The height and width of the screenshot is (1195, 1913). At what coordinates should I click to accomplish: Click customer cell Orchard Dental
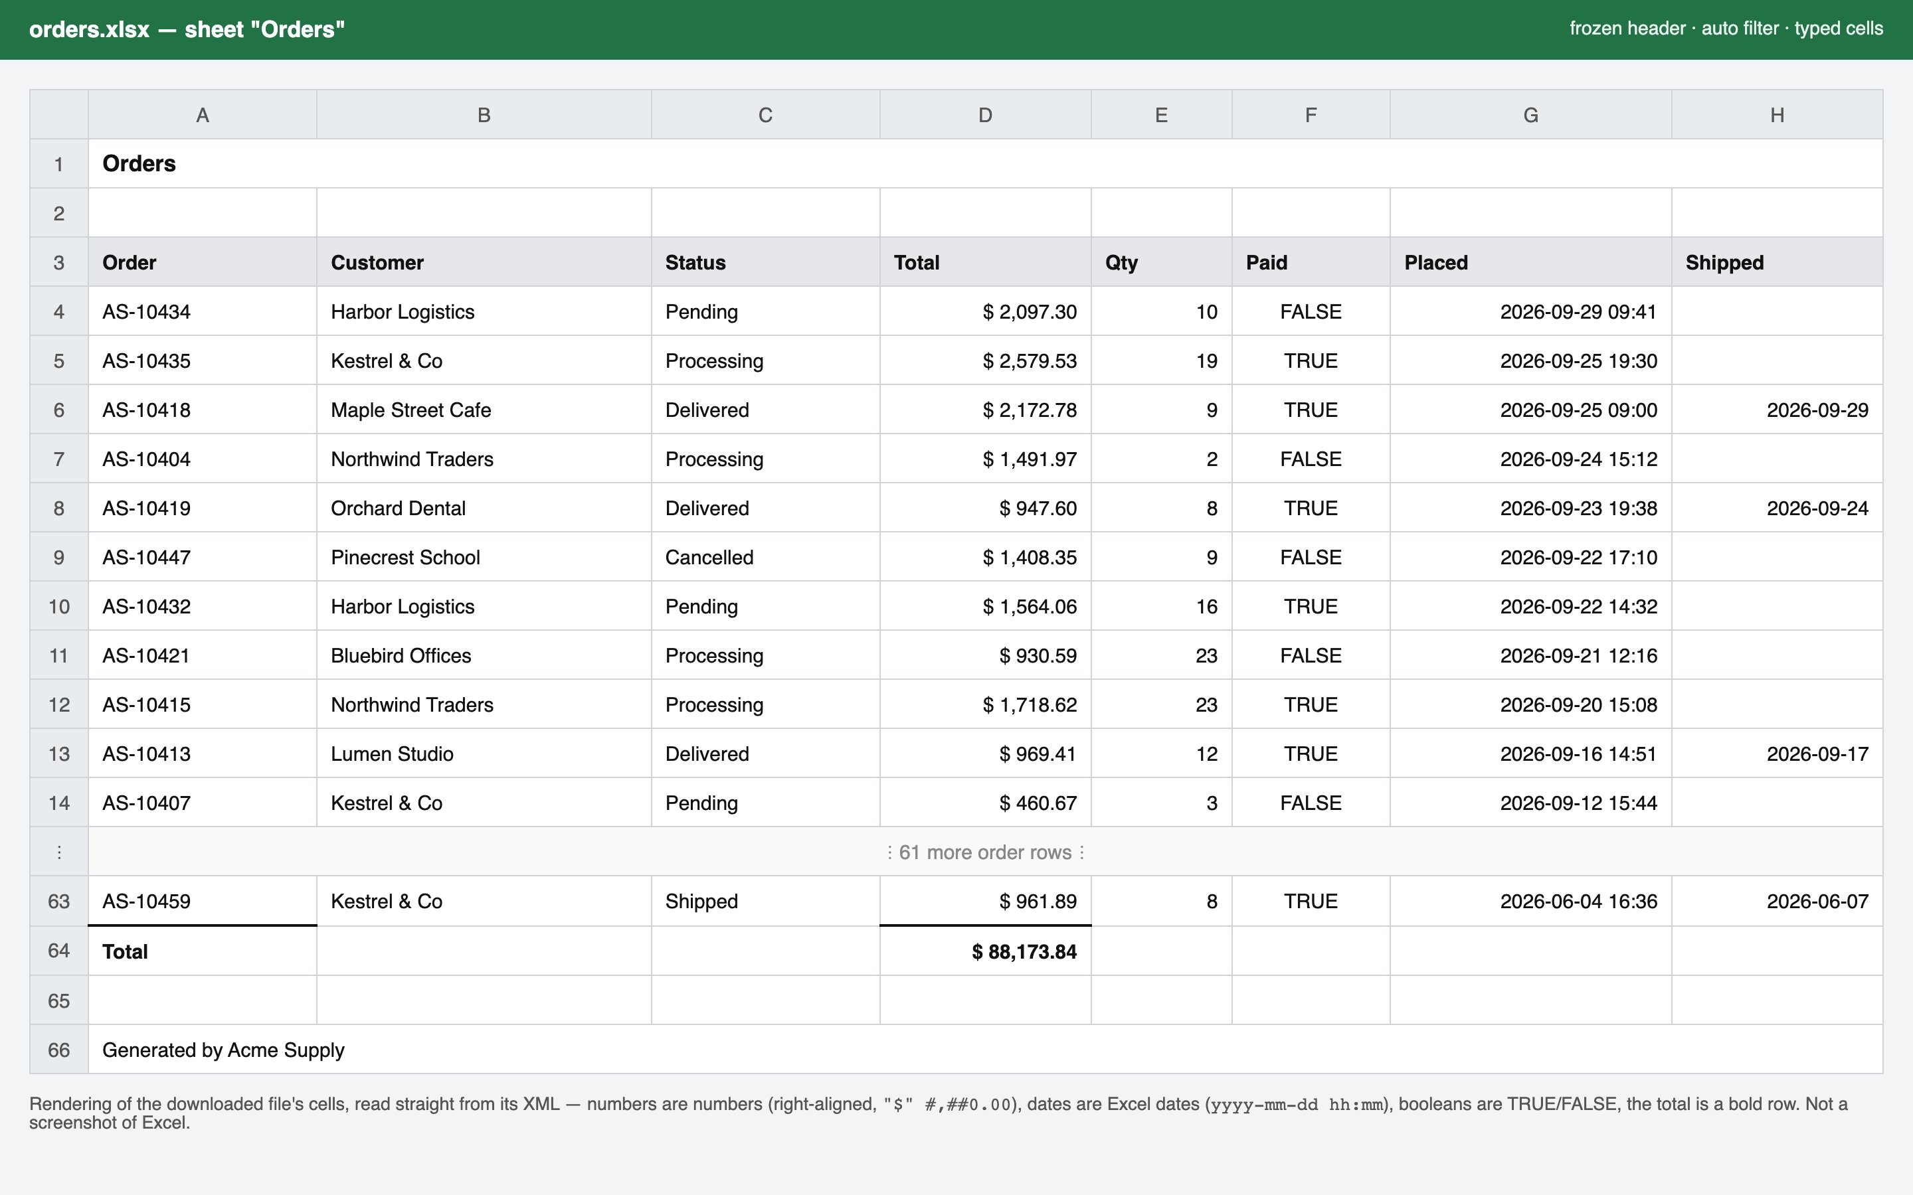click(484, 508)
